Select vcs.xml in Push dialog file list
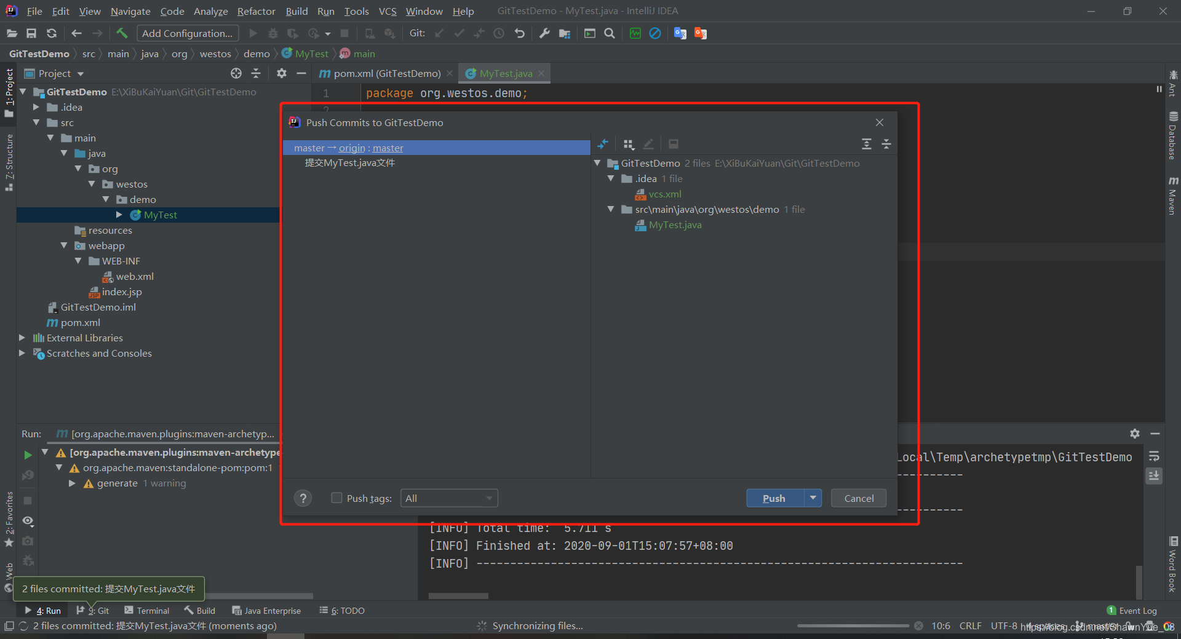Image resolution: width=1181 pixels, height=639 pixels. [665, 194]
